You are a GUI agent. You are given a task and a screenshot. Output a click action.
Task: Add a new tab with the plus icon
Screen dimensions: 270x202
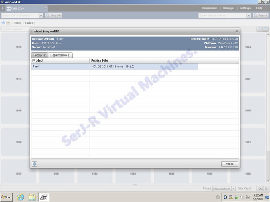(x=3, y=8)
